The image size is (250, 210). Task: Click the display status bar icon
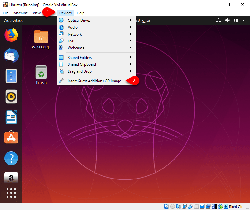tap(202, 207)
